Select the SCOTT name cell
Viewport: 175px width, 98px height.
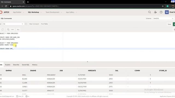[25, 91]
